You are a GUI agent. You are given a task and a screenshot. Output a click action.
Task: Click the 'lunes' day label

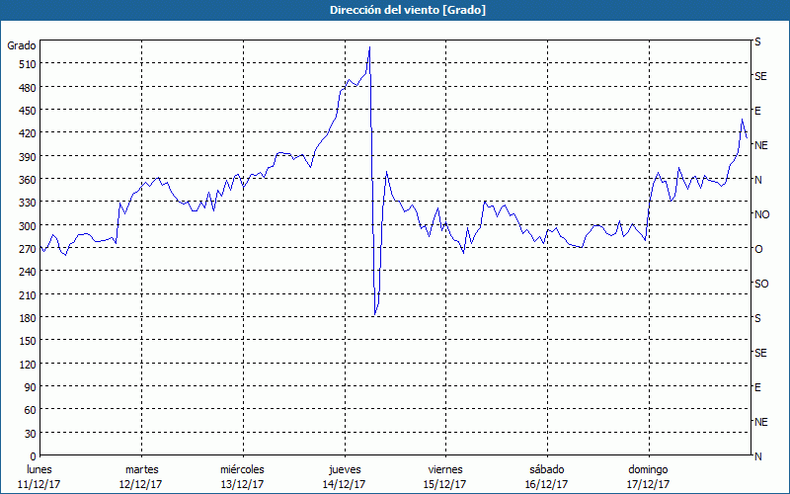pyautogui.click(x=39, y=470)
